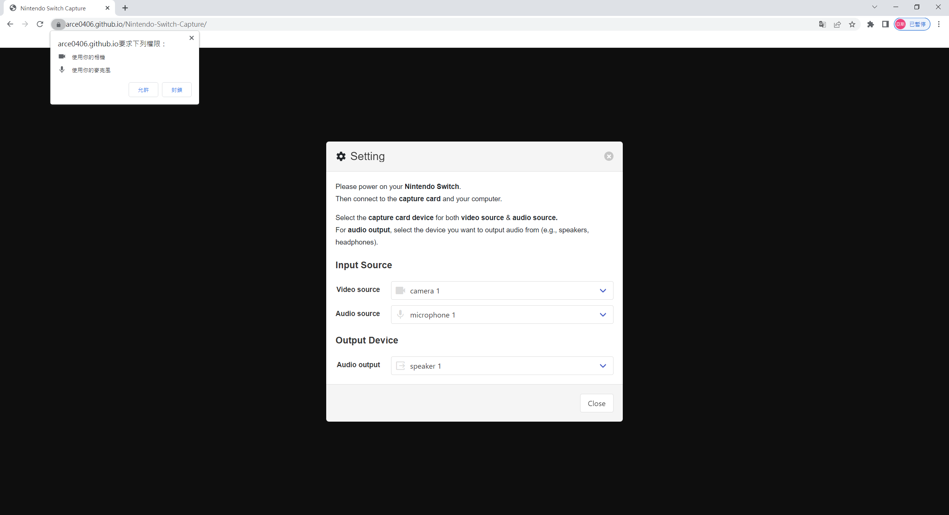The image size is (949, 515).
Task: Click the gear icon beside Setting title
Action: [x=341, y=156]
